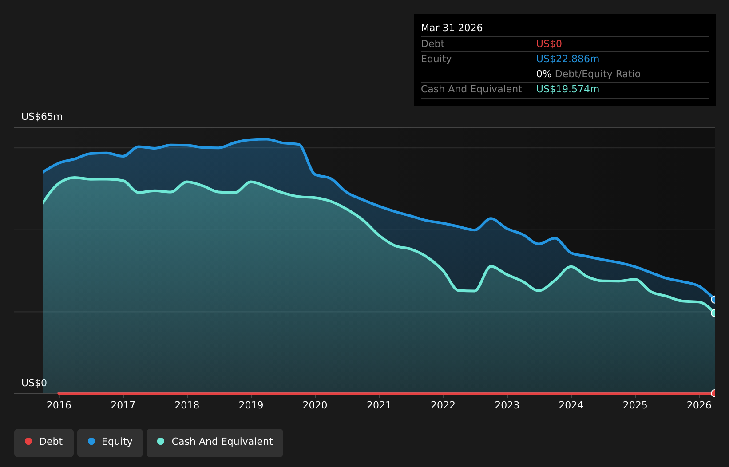Click the US$65m y-axis label
The image size is (729, 467).
pyautogui.click(x=42, y=117)
